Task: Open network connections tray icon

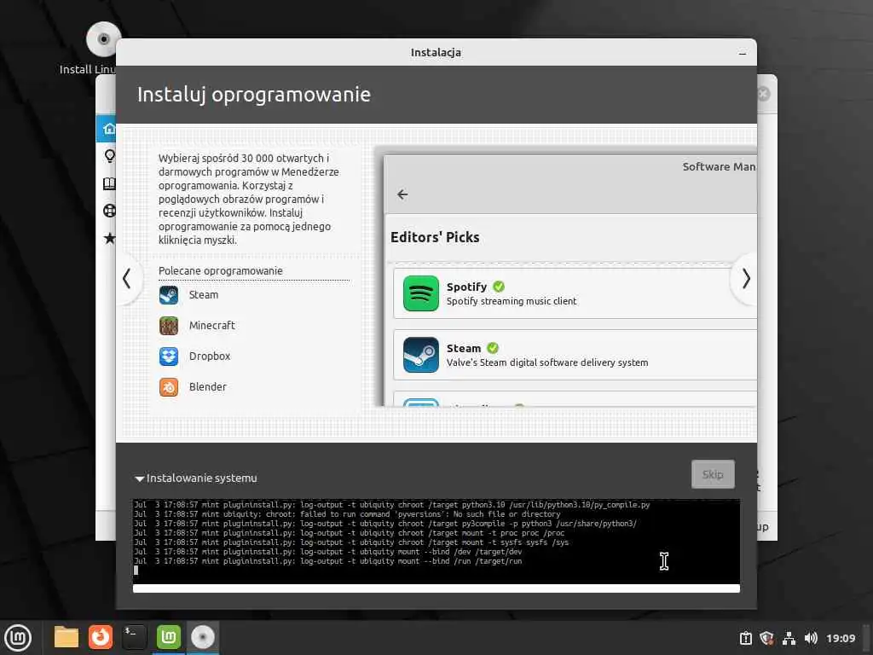Action: pyautogui.click(x=789, y=638)
